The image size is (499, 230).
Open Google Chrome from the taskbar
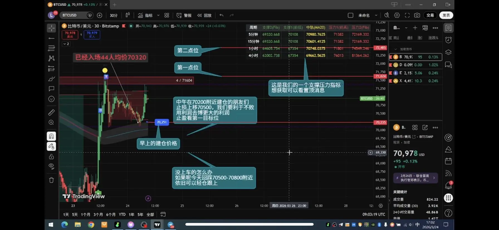point(91,225)
